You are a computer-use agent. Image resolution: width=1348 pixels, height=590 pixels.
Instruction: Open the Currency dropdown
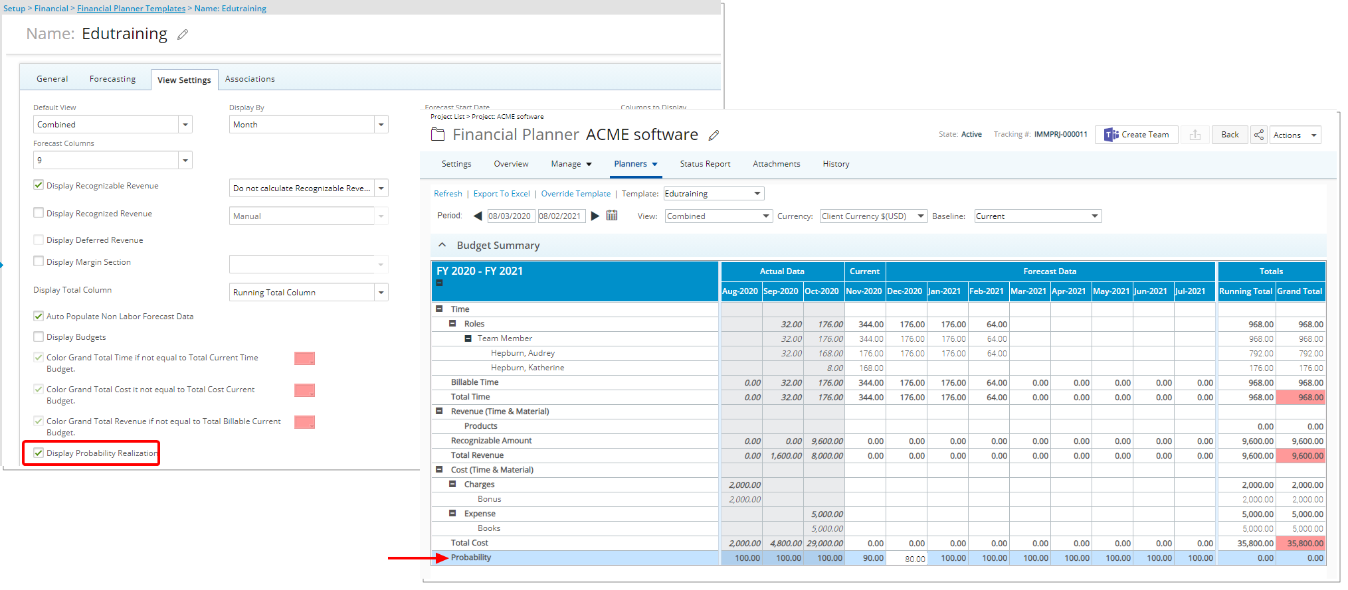pos(874,216)
